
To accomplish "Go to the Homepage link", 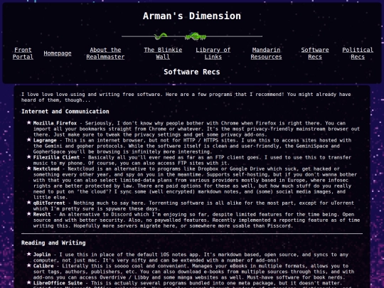I will click(58, 53).
